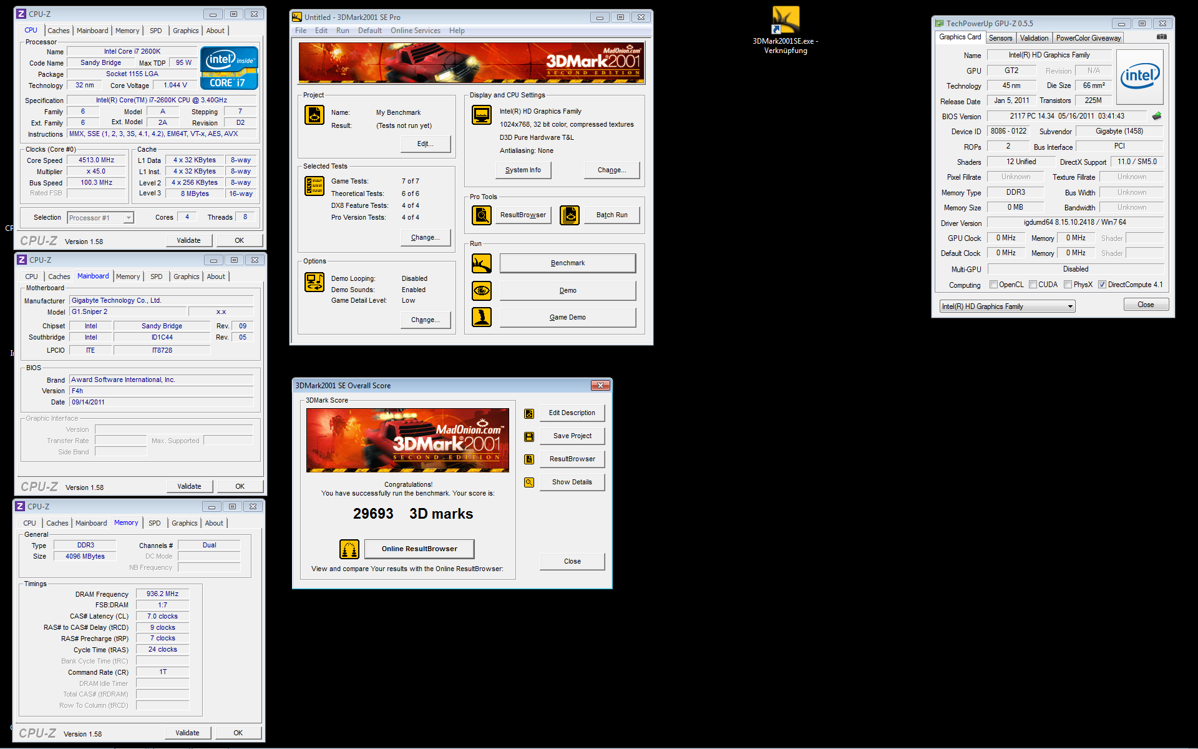Screen dimensions: 1198x749
Task: Click the Options demo settings icon
Action: click(314, 282)
